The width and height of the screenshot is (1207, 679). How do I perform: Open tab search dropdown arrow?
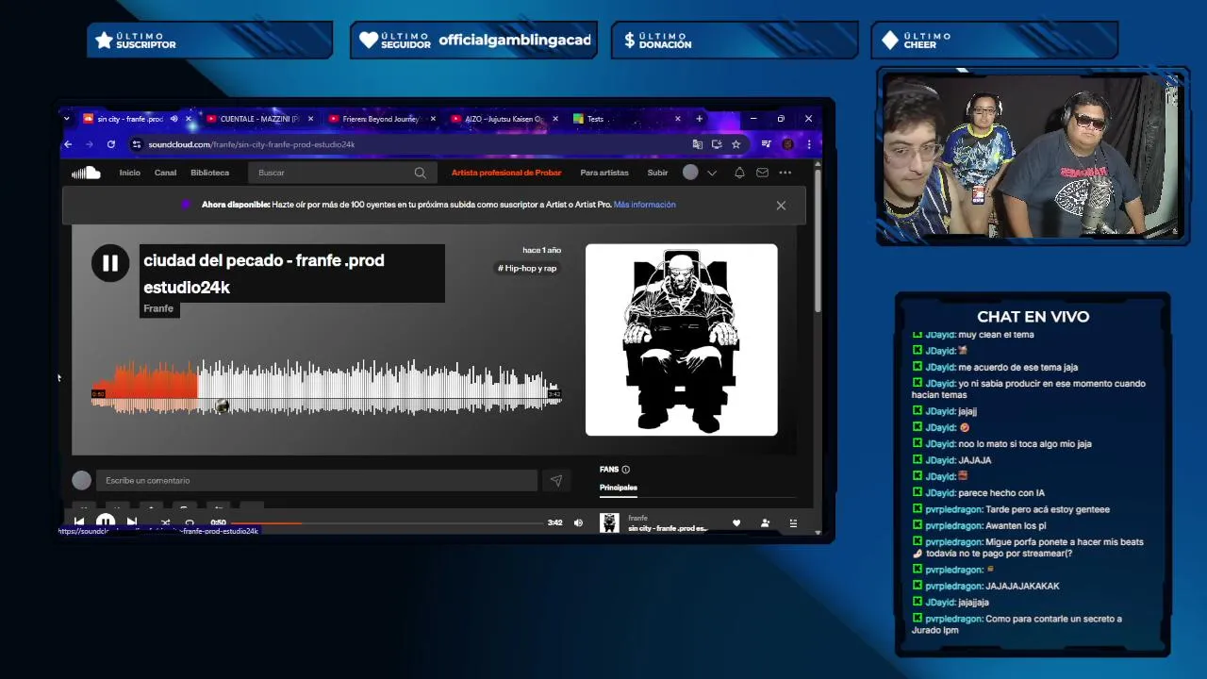point(66,119)
